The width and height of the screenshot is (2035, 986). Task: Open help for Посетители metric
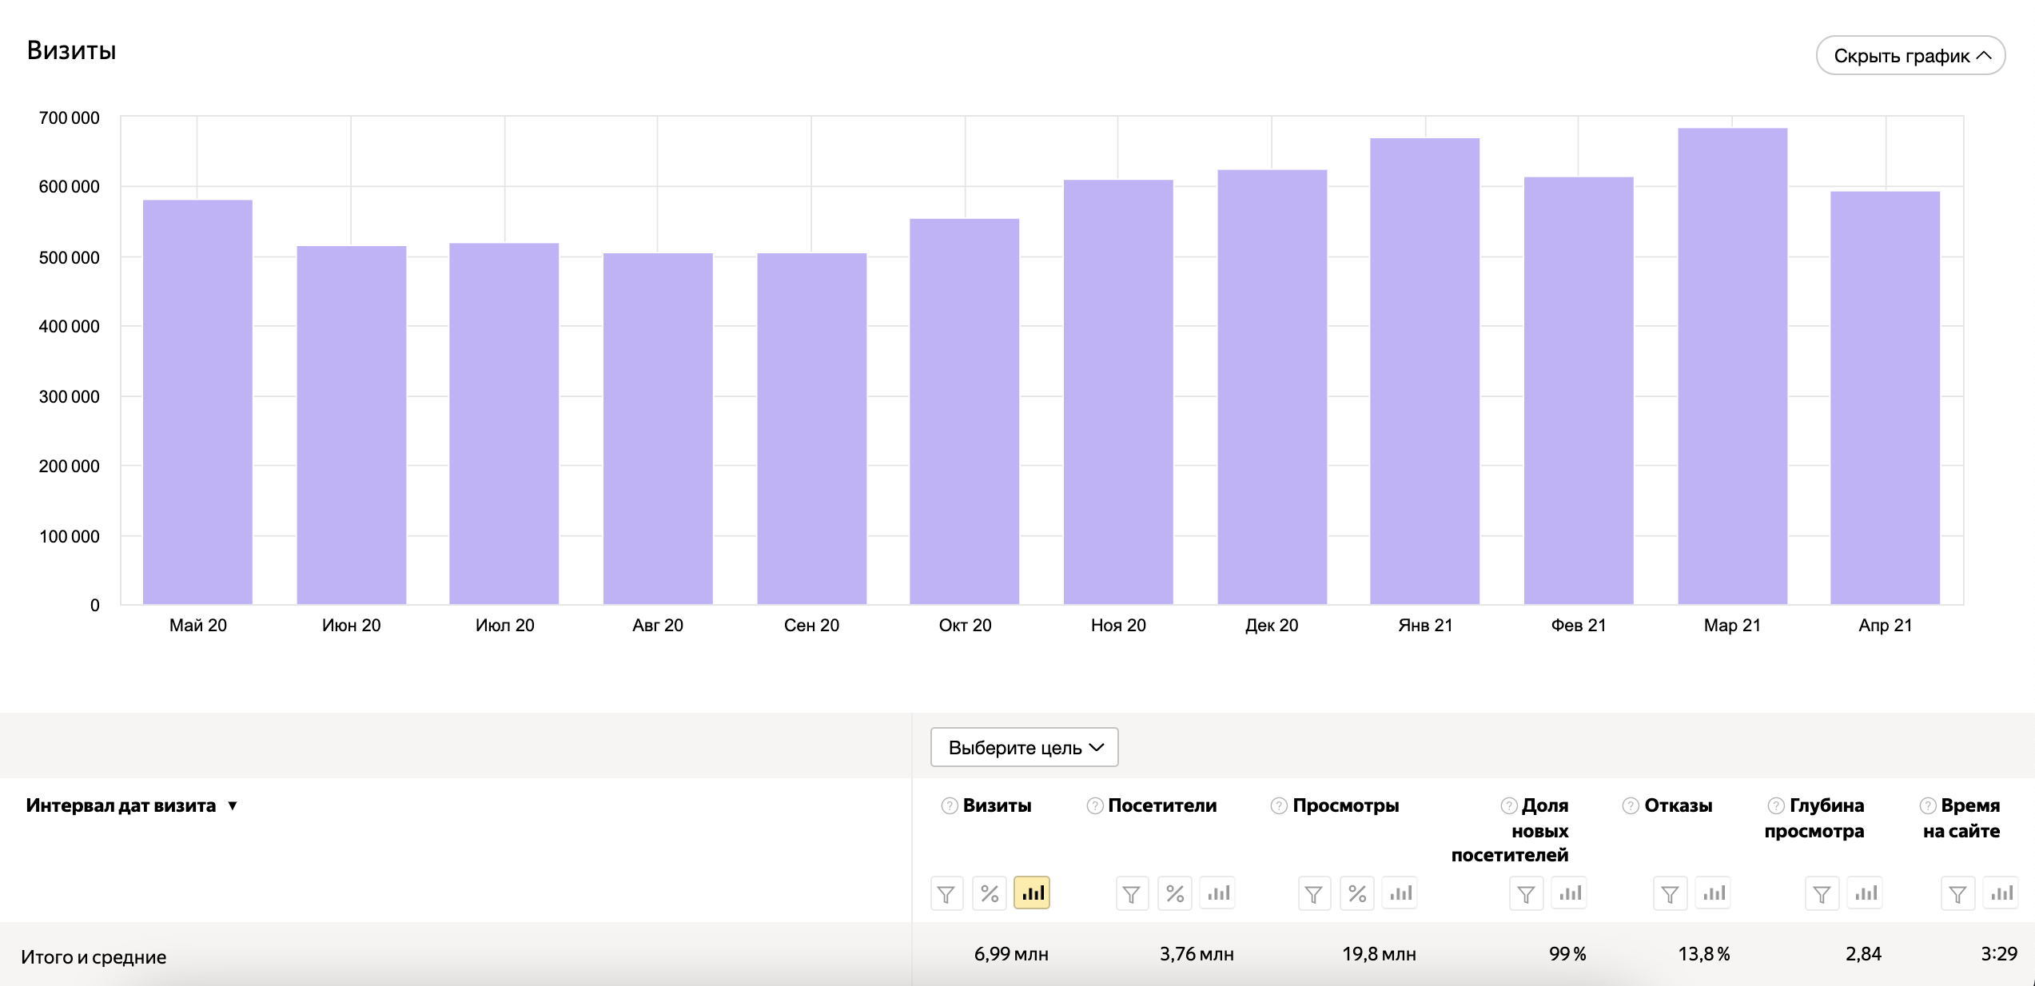[x=1095, y=805]
